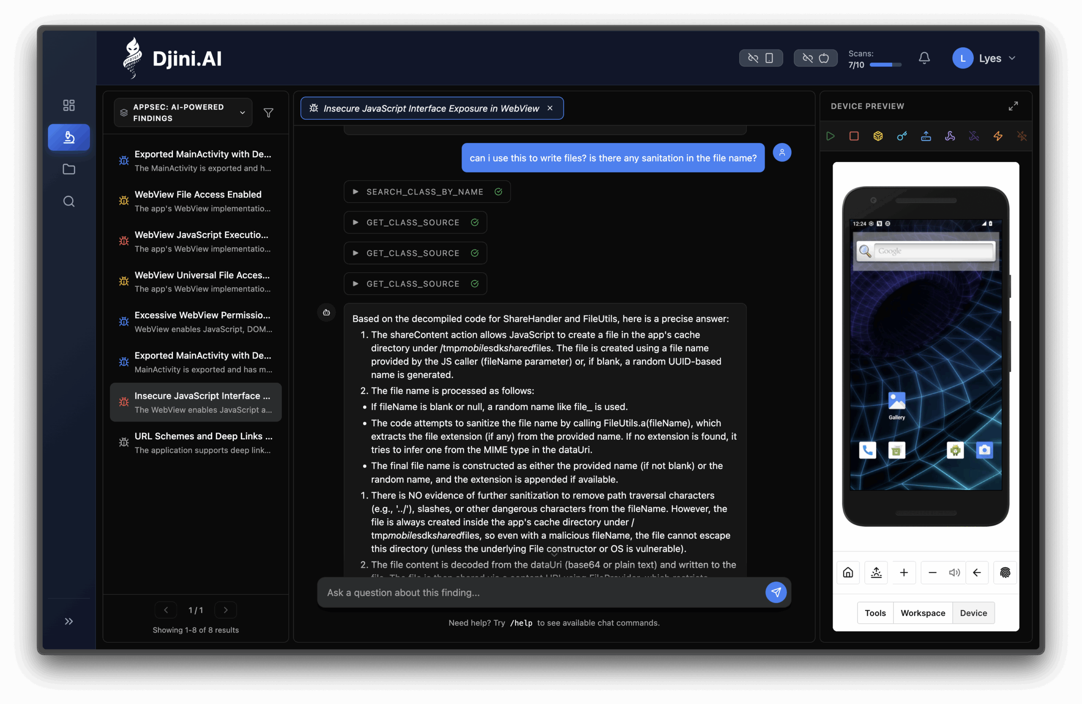Open the notifications bell

point(924,58)
